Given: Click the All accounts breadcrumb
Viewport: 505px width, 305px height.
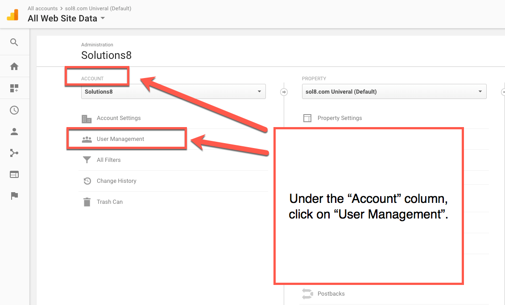Looking at the screenshot, I should pyautogui.click(x=42, y=8).
